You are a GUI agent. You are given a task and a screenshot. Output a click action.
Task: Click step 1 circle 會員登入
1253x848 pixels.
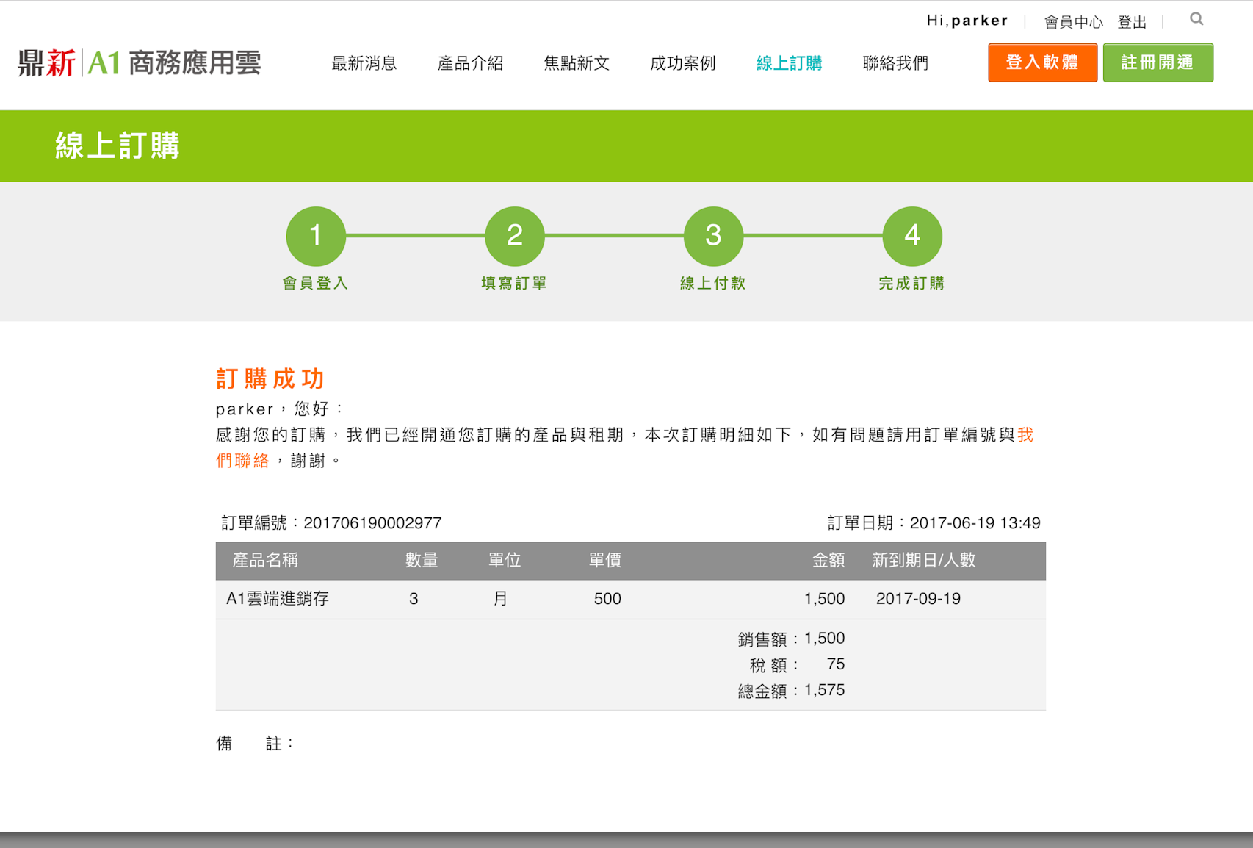316,236
